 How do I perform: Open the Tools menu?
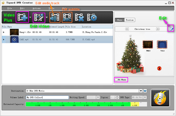(51, 8)
